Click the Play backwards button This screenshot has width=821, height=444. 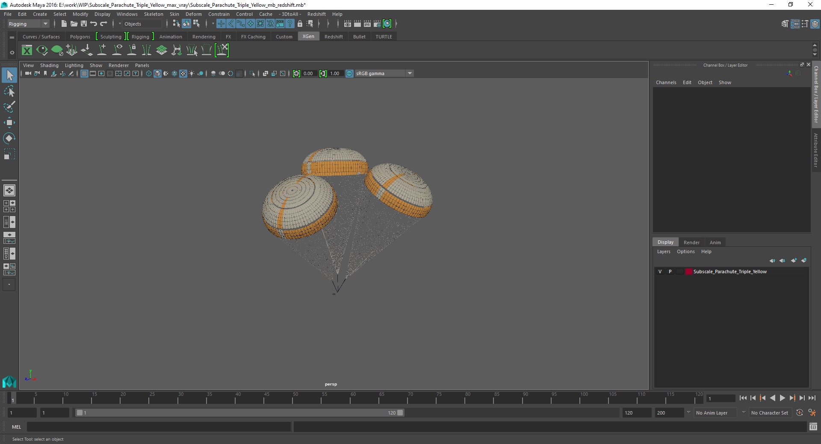click(772, 398)
